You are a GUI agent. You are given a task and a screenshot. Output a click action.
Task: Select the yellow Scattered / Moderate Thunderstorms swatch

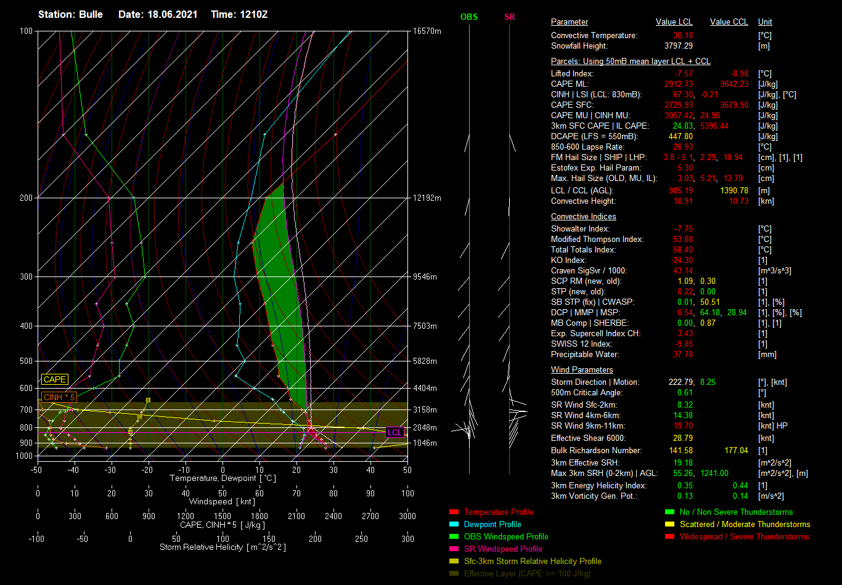pyautogui.click(x=670, y=525)
